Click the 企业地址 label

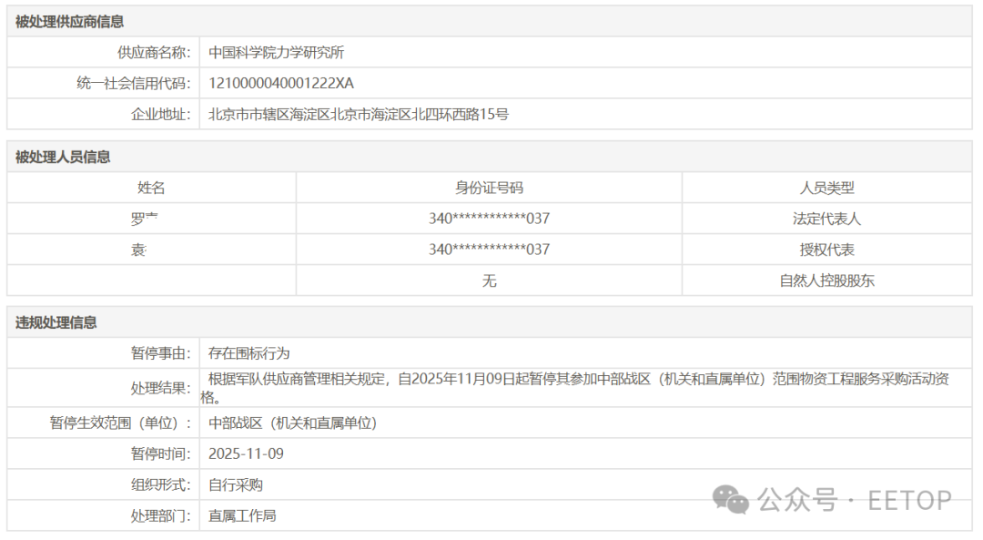pyautogui.click(x=160, y=114)
